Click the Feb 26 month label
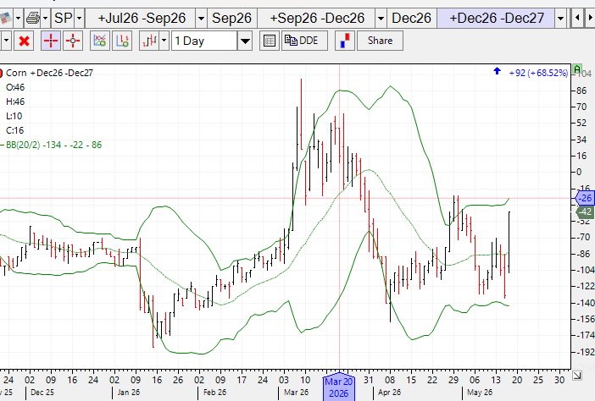This screenshot has height=401, width=595. 214,393
